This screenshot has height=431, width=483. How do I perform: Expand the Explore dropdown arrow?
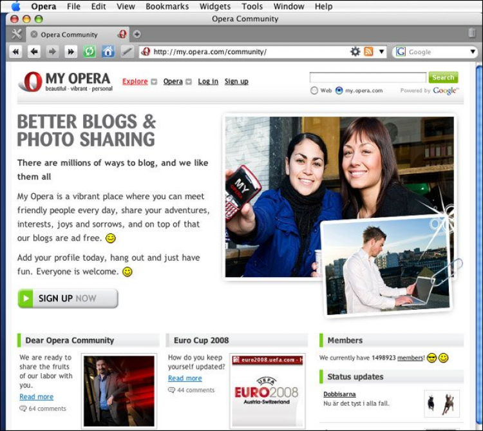pyautogui.click(x=154, y=82)
